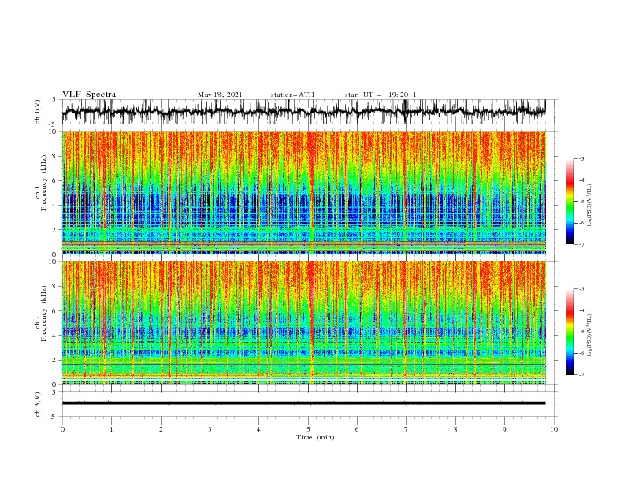Click the '-7' value on ch.1 colorbar
Viewport: 624px width, 482px height.
581,245
